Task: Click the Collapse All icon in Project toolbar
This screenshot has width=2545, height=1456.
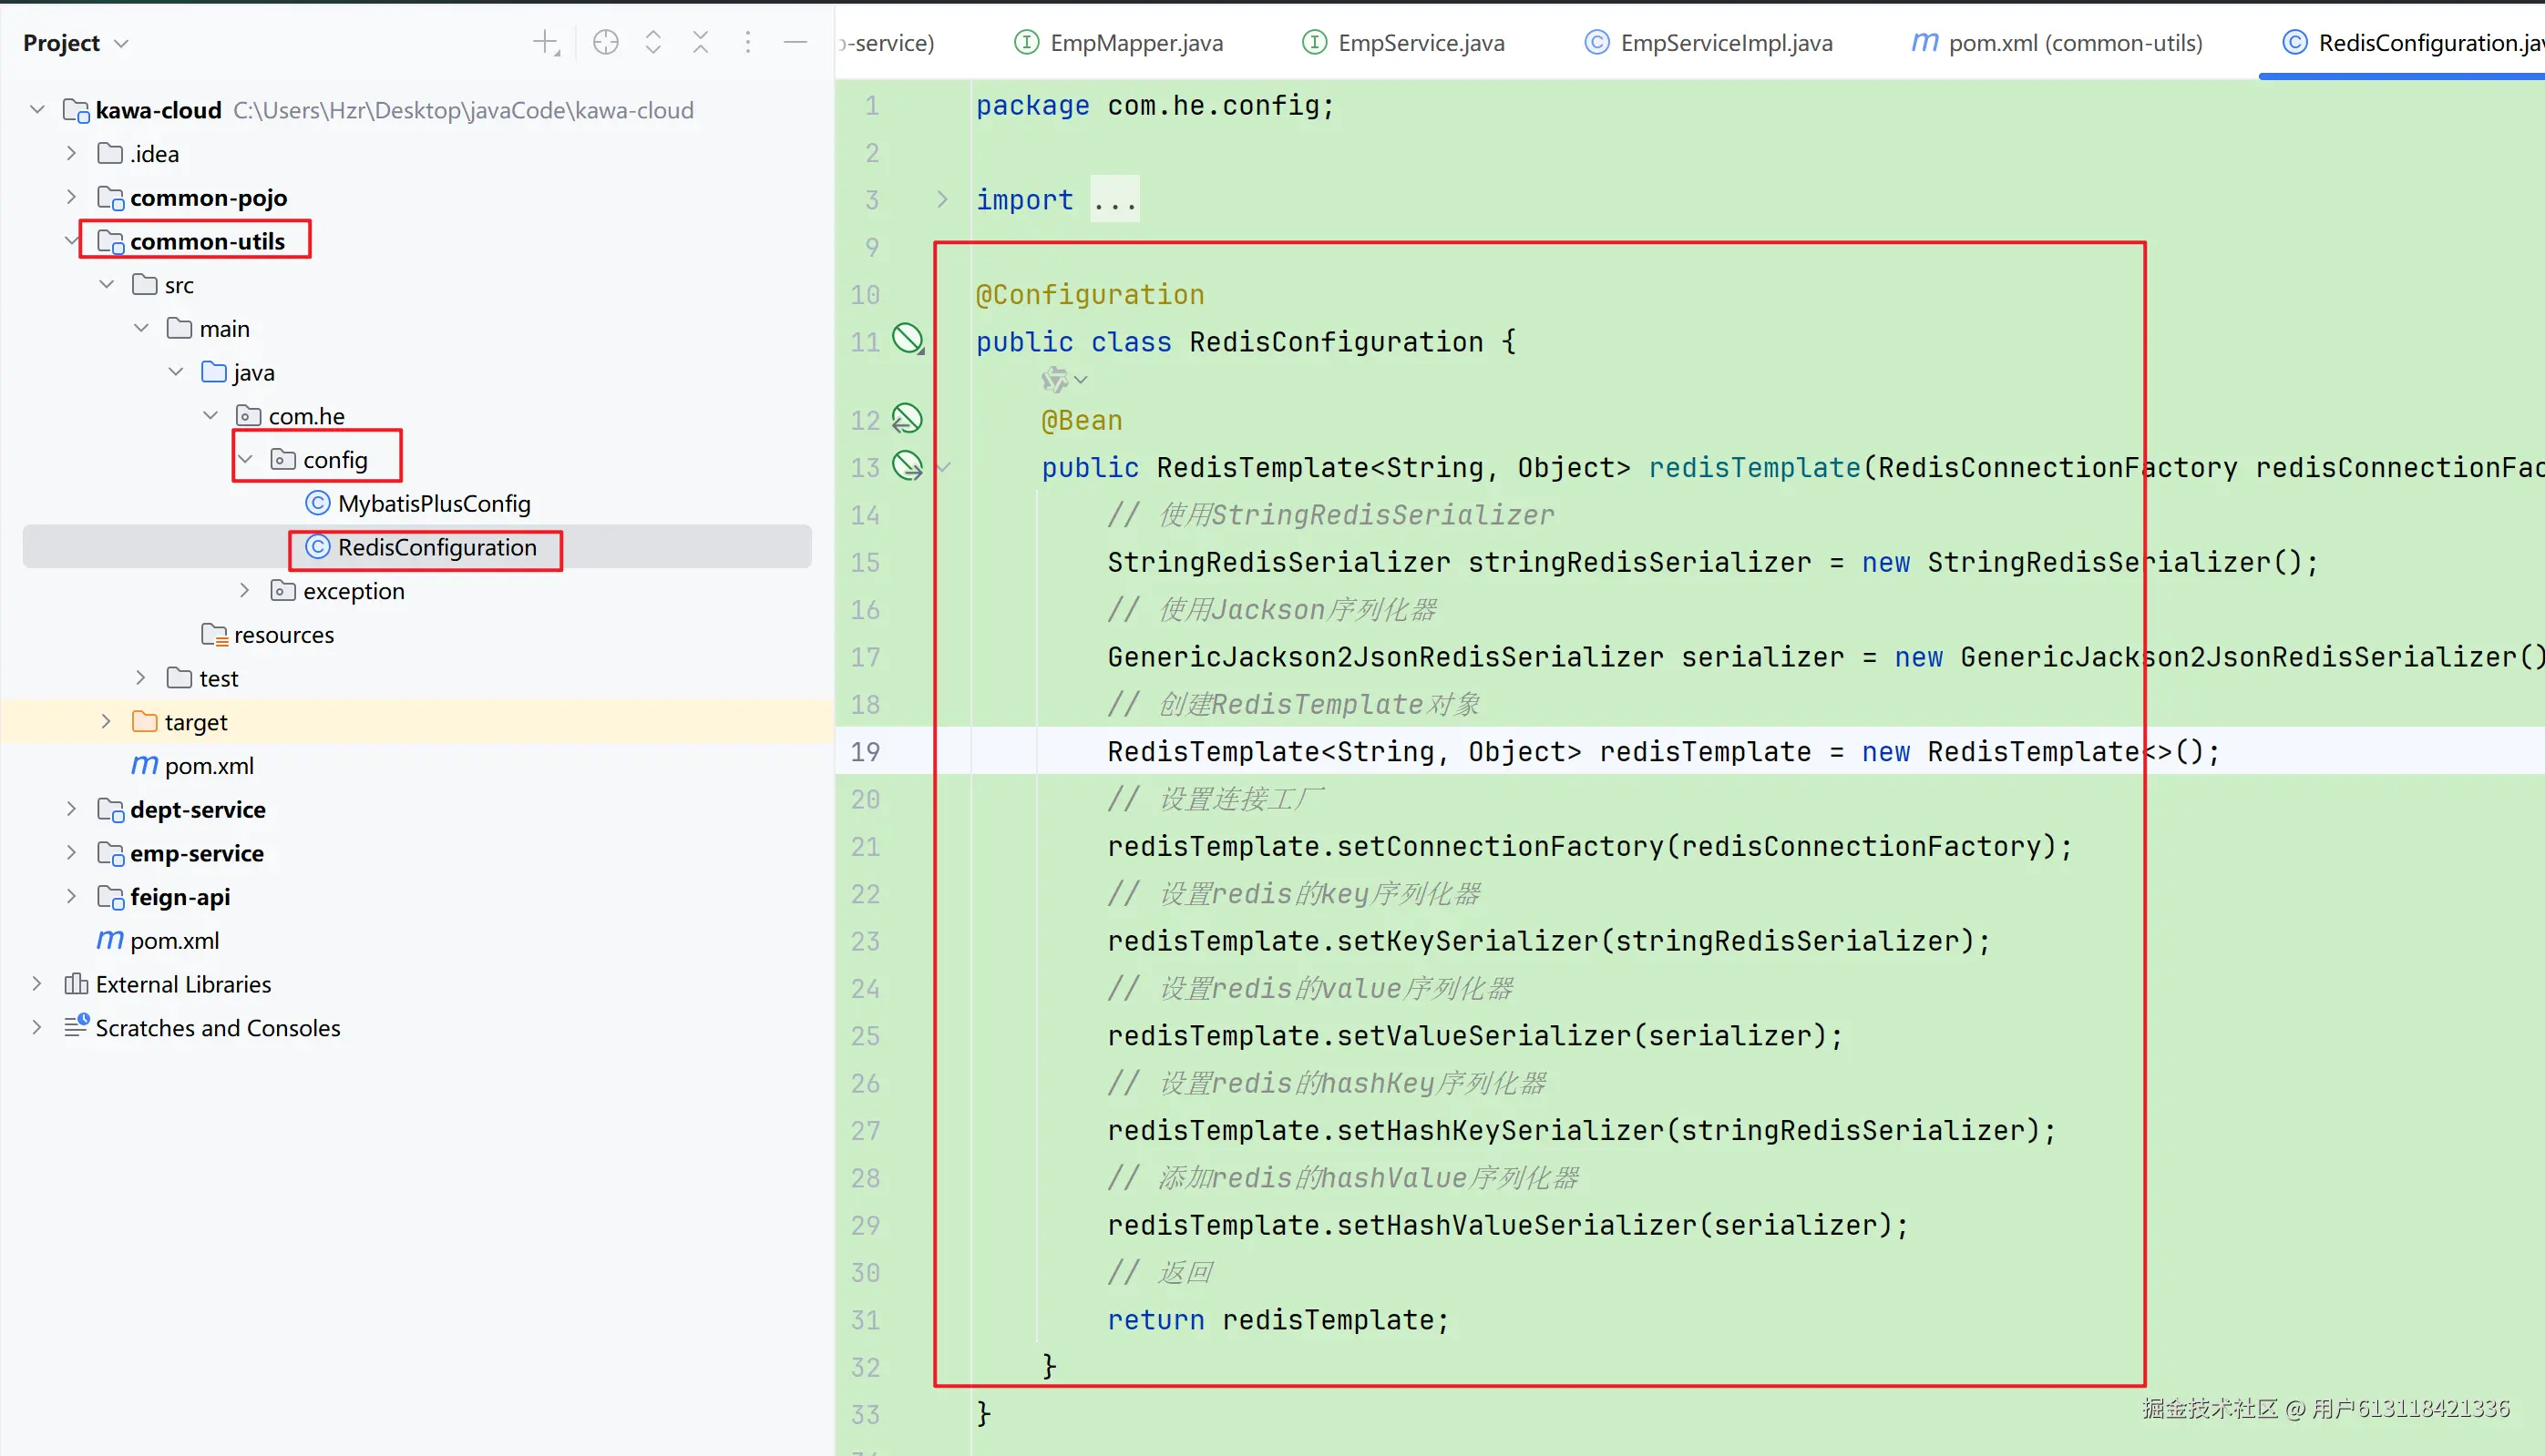Action: click(701, 42)
